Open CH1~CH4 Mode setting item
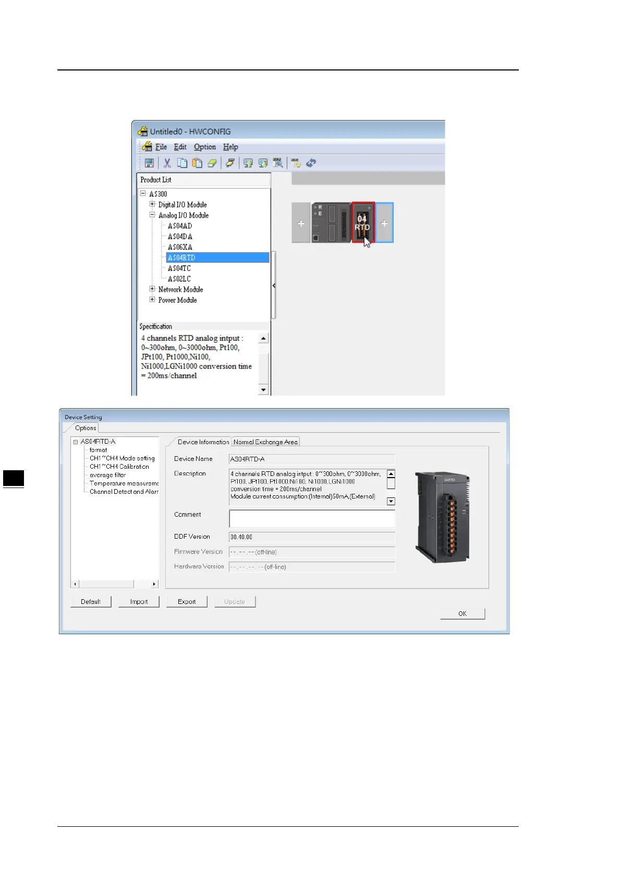Viewport: 621px width, 879px height. [122, 458]
